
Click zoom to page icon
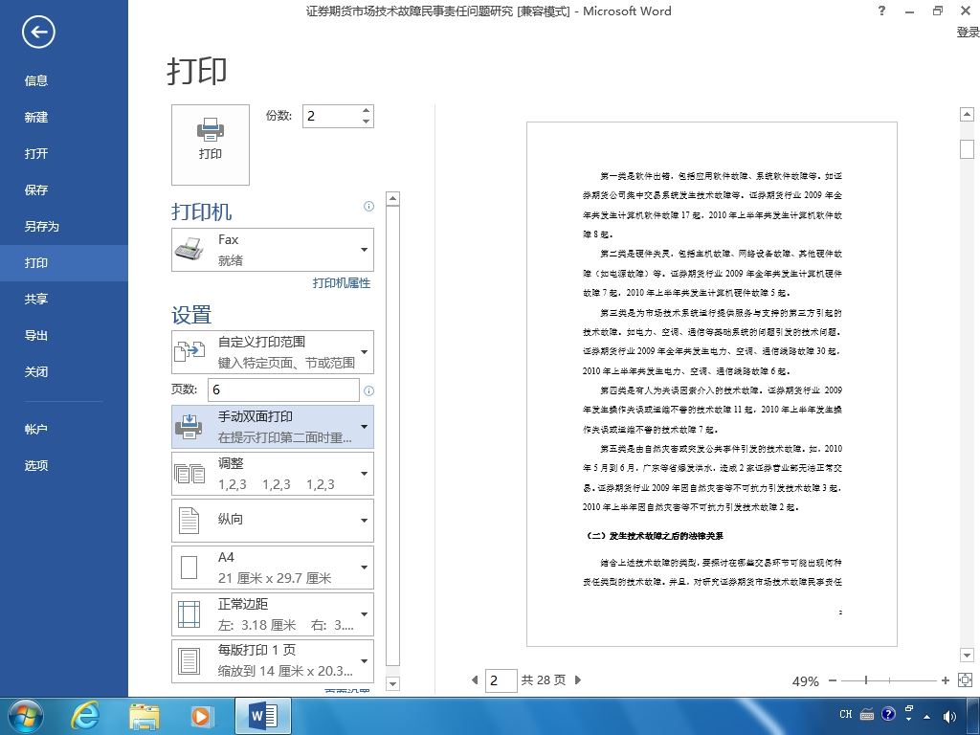965,680
